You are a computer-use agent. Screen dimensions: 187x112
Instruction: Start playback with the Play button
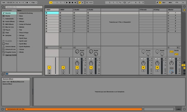tap(67, 2)
